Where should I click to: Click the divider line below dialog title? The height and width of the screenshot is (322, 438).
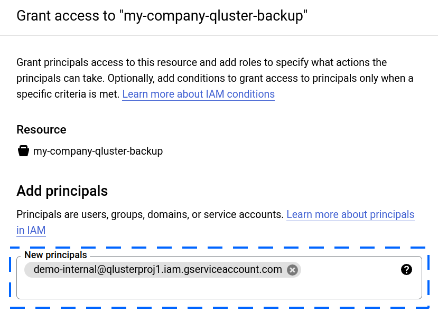pos(219,35)
